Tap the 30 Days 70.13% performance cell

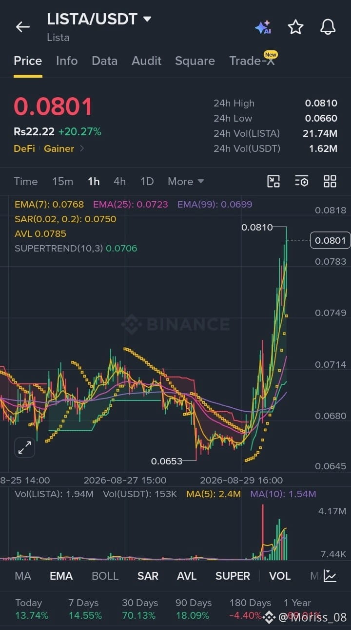[140, 609]
